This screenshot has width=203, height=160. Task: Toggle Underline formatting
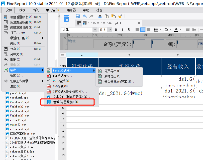129,30
